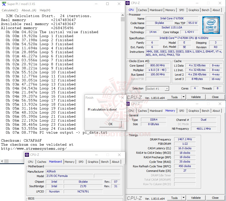Click the DRAM Frequency 1467.1 MHz value

tap(185, 139)
